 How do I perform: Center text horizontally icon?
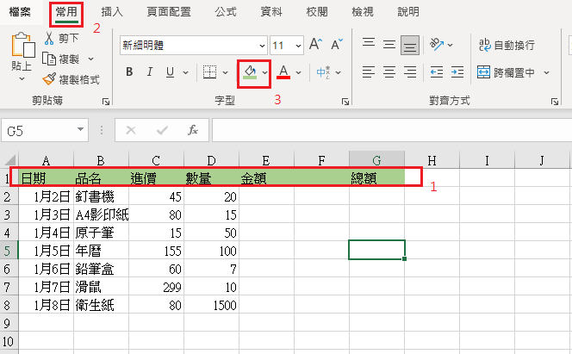[389, 71]
